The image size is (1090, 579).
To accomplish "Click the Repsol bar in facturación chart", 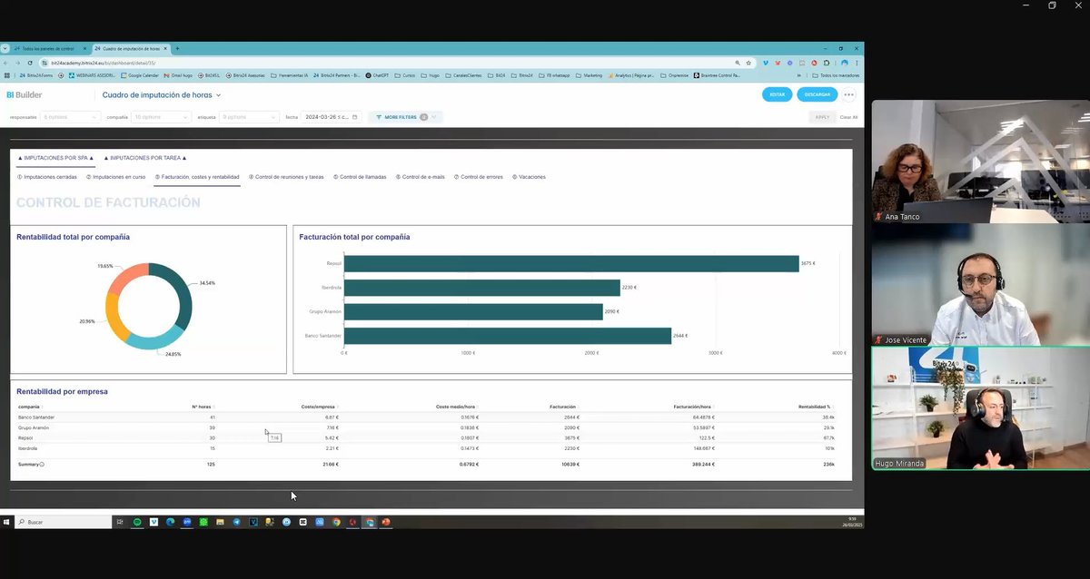I will (x=571, y=263).
